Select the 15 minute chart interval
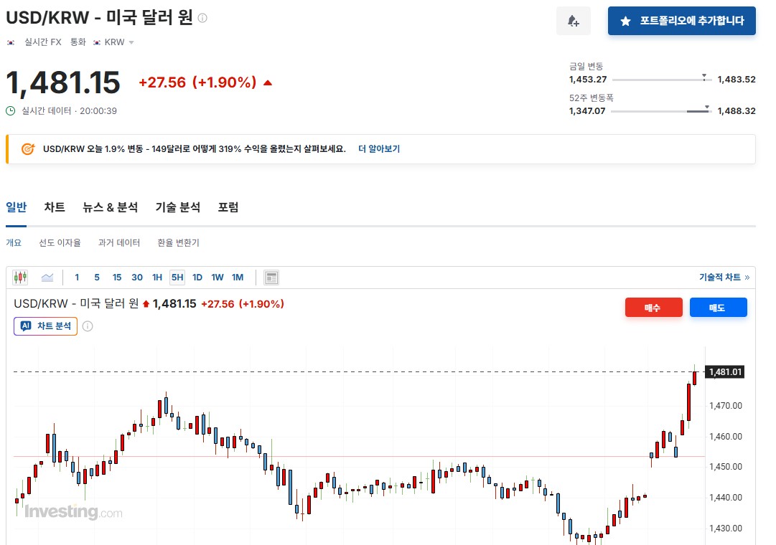The width and height of the screenshot is (776, 545). pos(117,278)
